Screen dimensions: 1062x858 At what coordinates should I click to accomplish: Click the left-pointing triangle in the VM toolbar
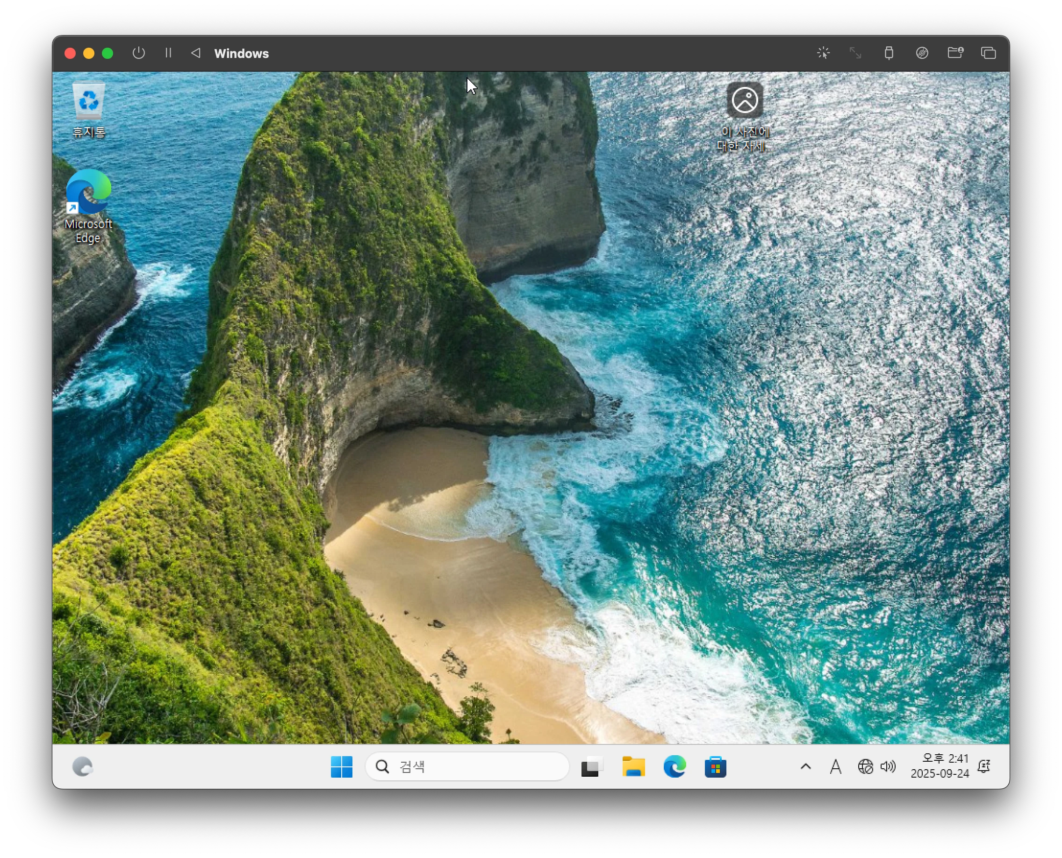point(196,53)
